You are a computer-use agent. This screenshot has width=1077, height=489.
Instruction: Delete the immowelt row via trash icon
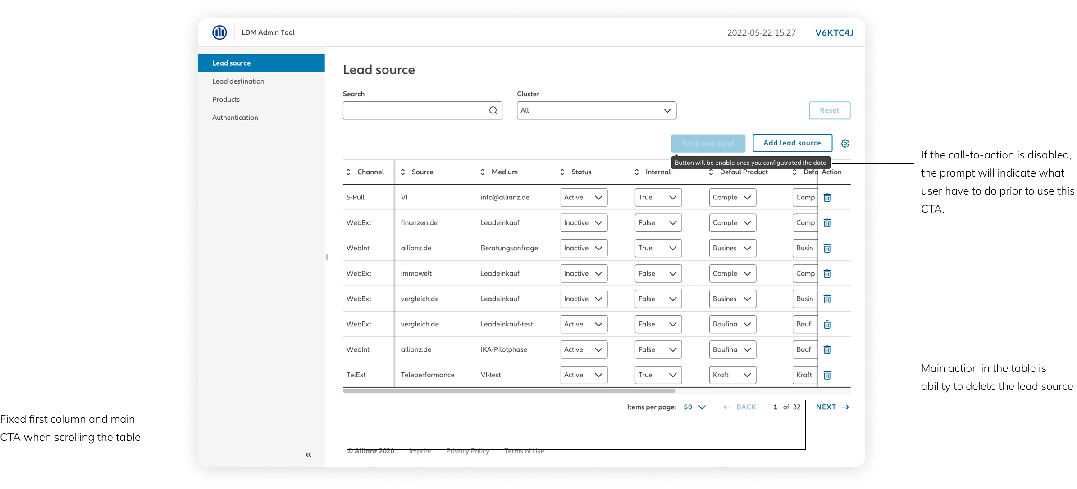(x=827, y=274)
